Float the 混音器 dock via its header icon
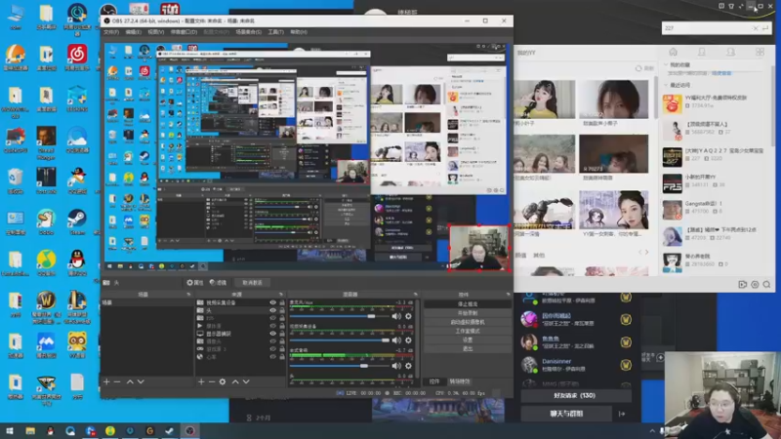The width and height of the screenshot is (781, 439). 415,295
